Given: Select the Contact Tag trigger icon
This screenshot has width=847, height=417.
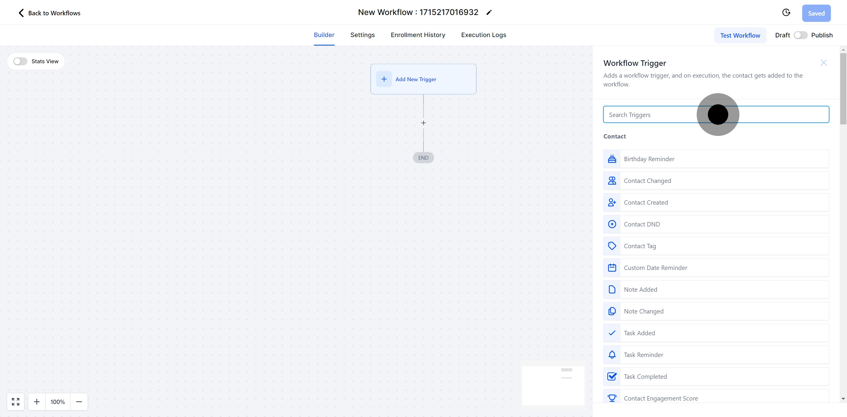Looking at the screenshot, I should [612, 246].
